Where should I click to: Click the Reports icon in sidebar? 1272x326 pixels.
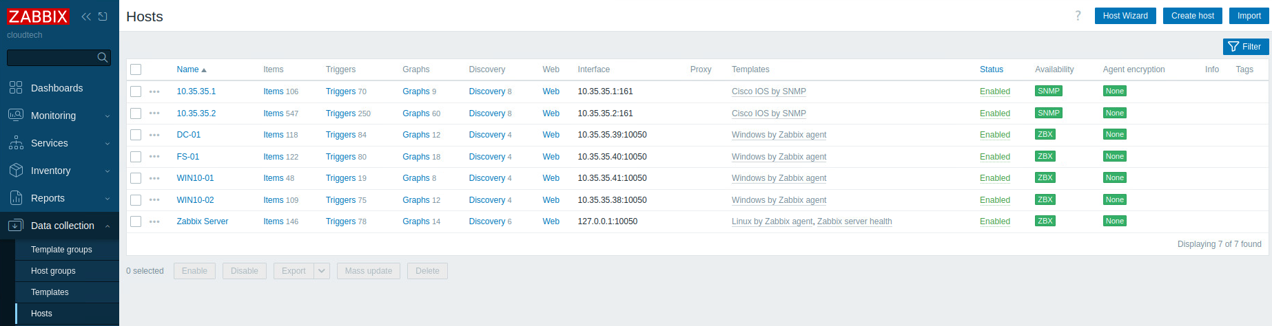click(x=16, y=197)
